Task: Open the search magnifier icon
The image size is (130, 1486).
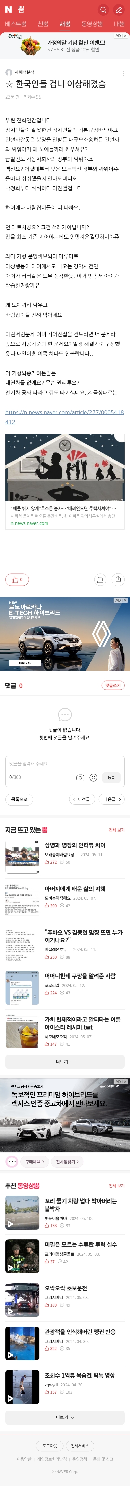Action: coord(103,10)
